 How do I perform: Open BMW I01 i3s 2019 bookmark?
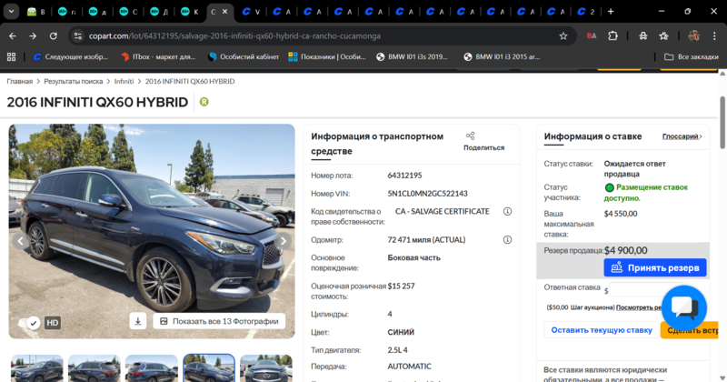[x=413, y=56]
